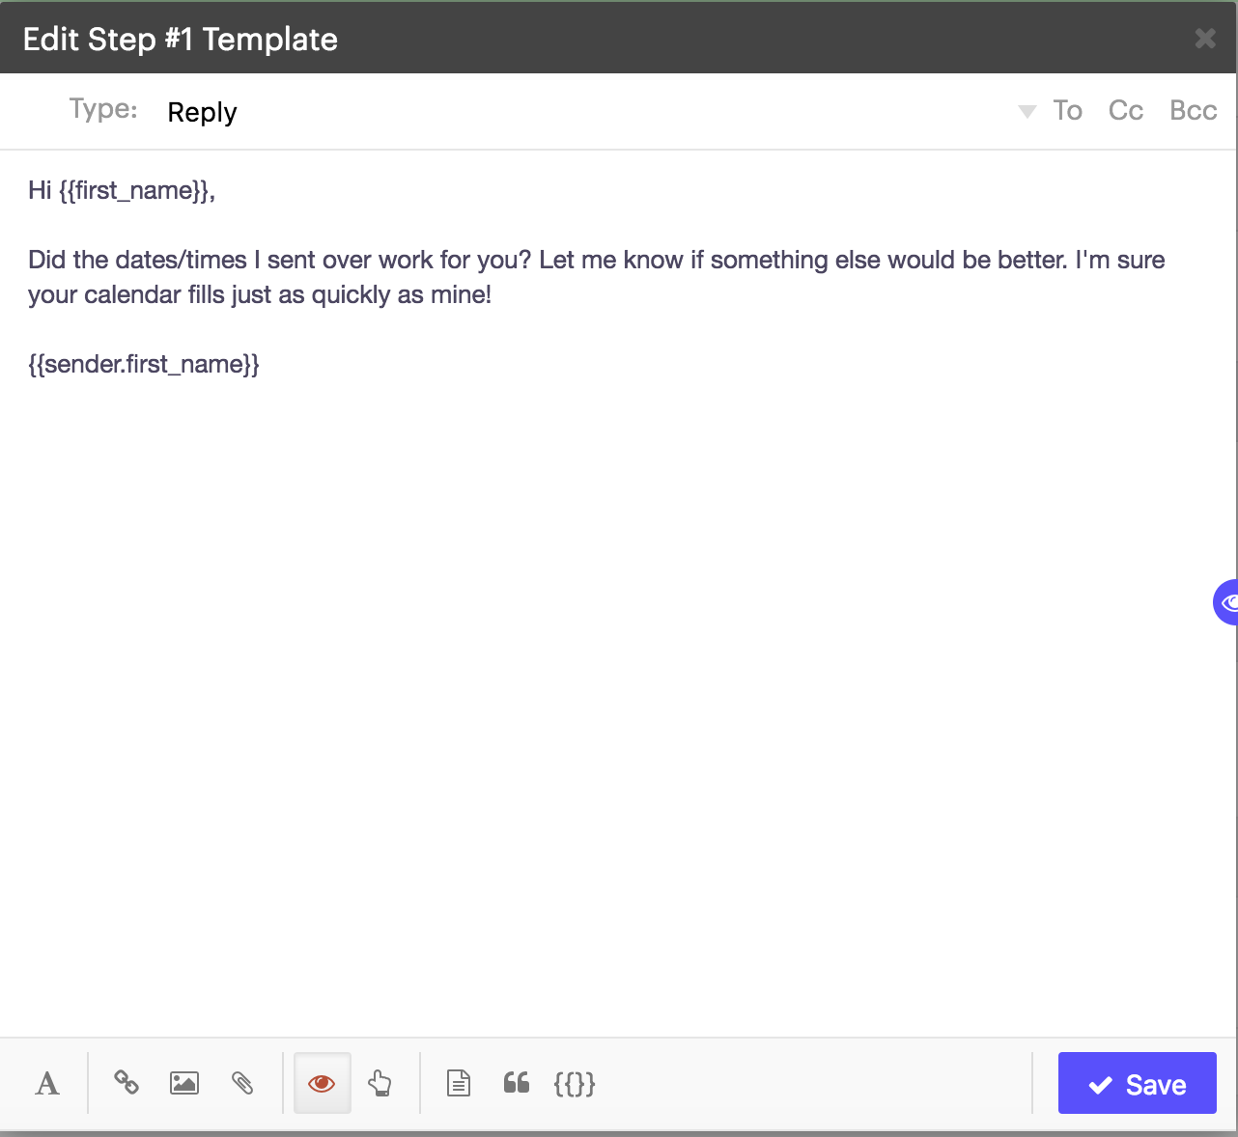Insert a hyperlink into the template

(127, 1083)
